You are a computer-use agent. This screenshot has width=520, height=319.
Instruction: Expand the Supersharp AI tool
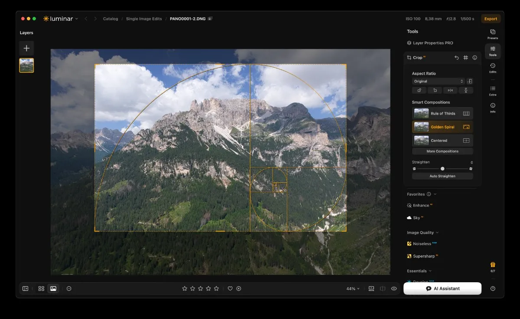422,256
